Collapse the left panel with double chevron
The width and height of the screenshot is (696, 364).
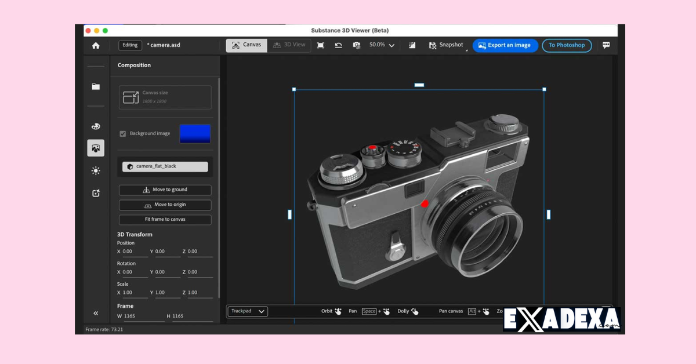pyautogui.click(x=96, y=312)
